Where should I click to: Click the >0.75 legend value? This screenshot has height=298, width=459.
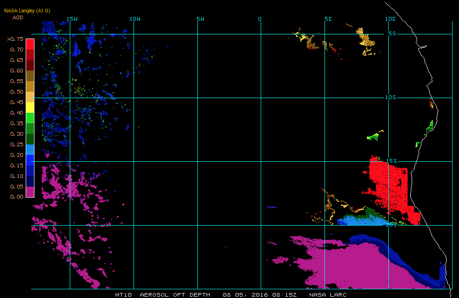coord(15,39)
